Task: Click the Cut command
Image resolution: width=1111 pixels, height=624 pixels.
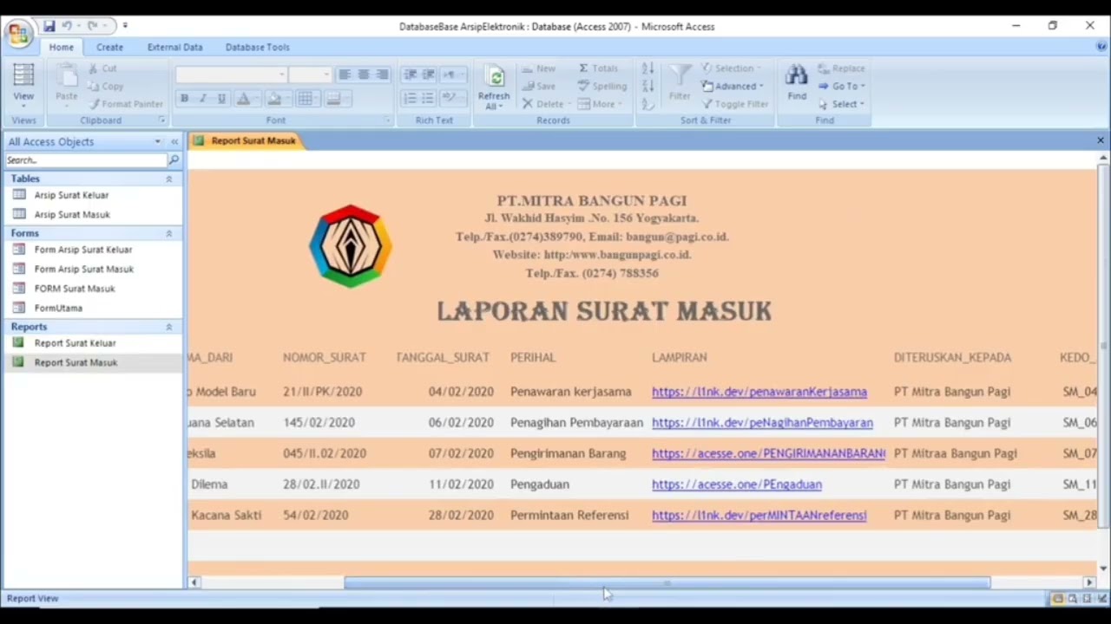Action: pos(102,68)
